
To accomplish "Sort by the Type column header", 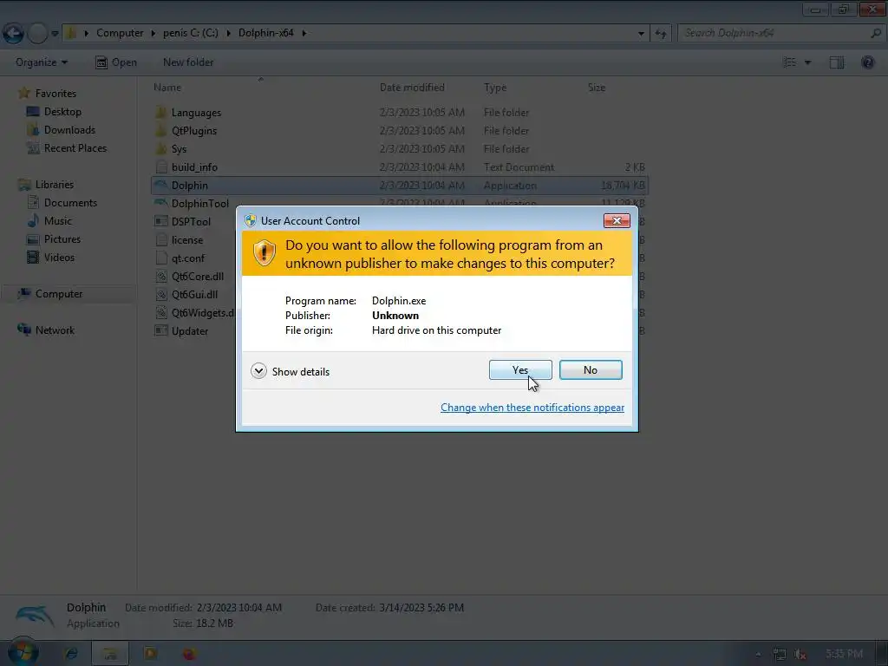I will point(495,88).
